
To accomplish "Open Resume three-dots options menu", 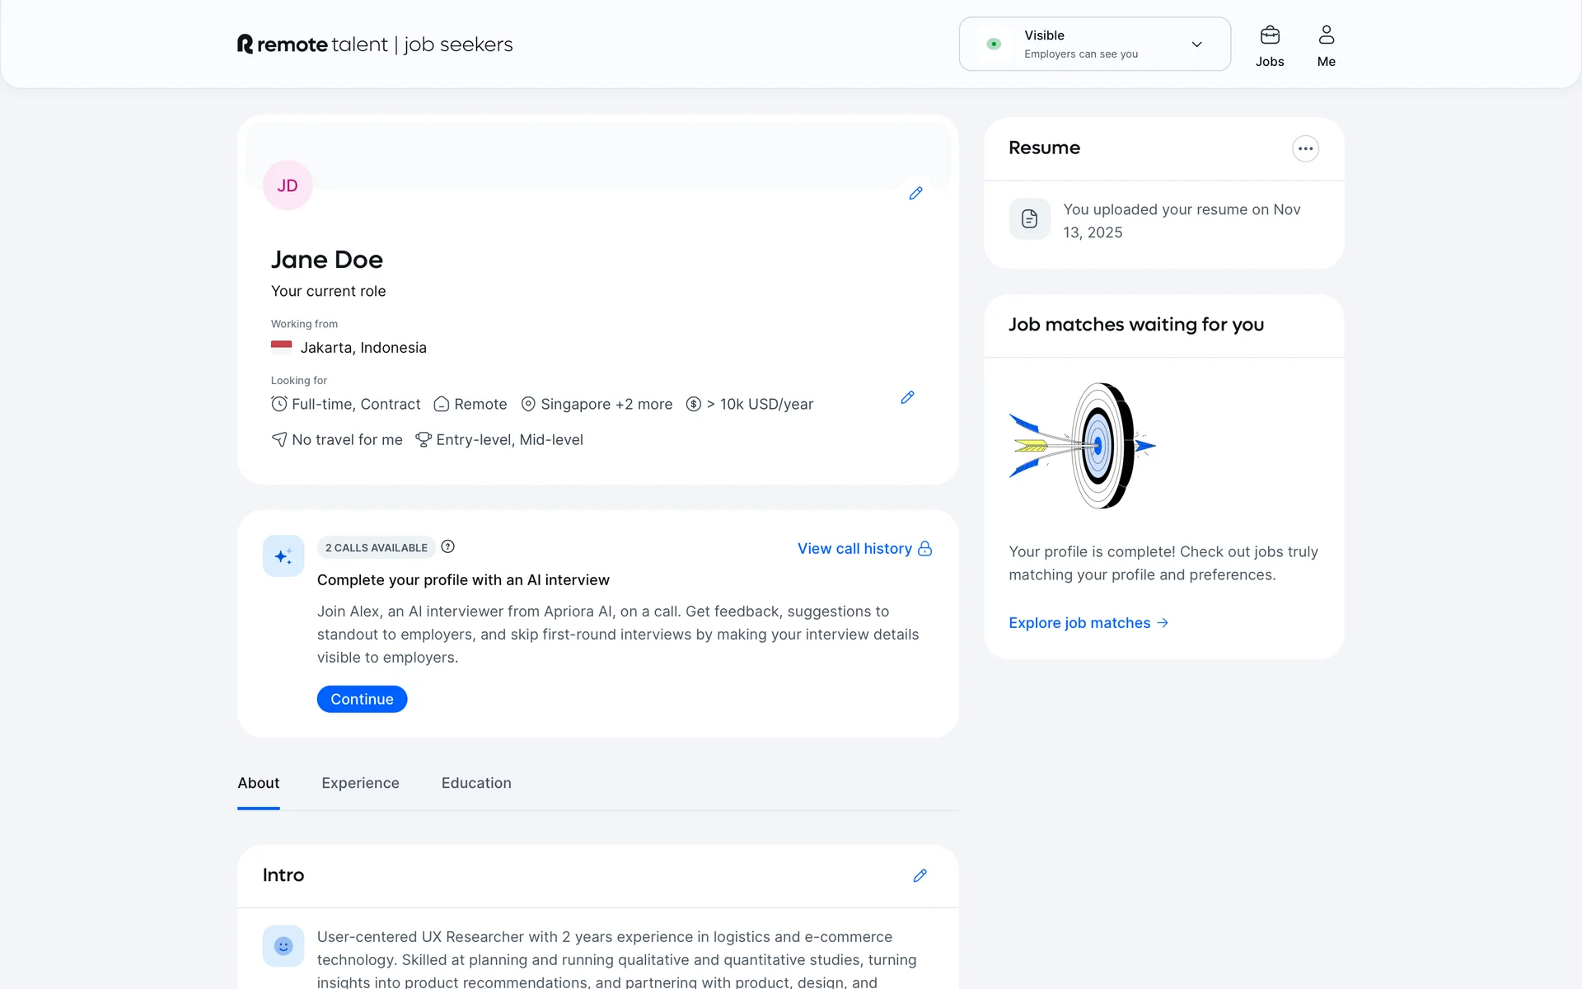I will (1305, 148).
